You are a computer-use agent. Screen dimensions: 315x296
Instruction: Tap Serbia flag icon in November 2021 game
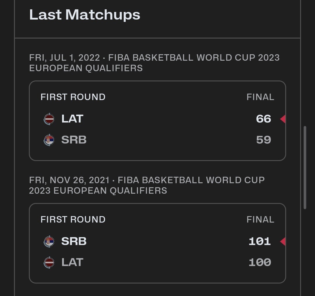(x=49, y=241)
